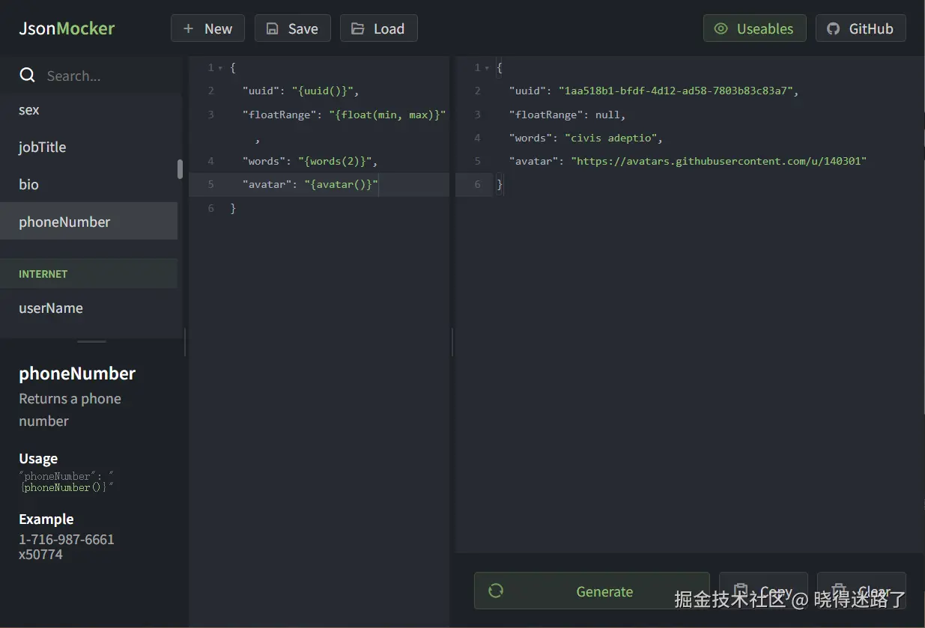Click the refresh icon on Generate button
This screenshot has width=925, height=628.
(x=495, y=591)
